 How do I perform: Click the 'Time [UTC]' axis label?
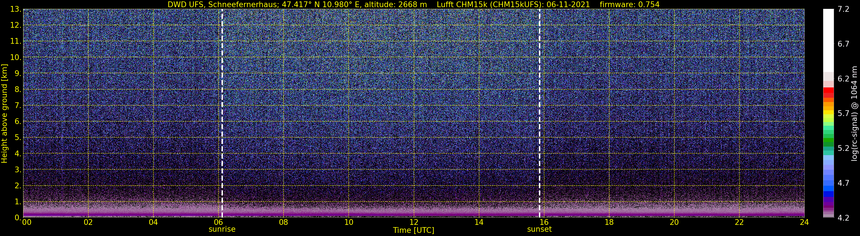pyautogui.click(x=413, y=230)
